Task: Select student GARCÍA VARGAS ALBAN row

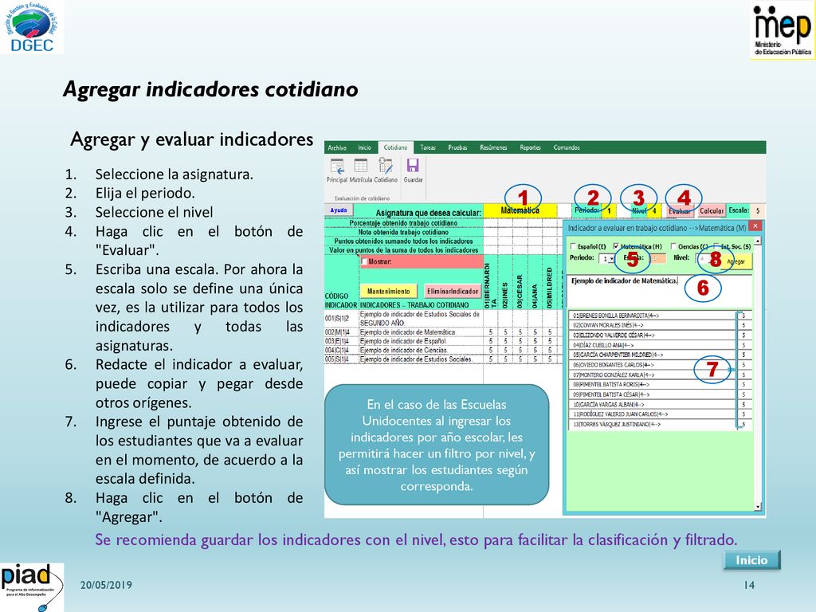Action: point(653,404)
